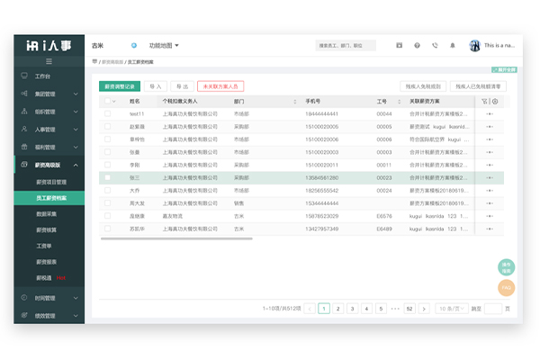The width and height of the screenshot is (540, 360).
Task: Select 工资单 in the sidebar submenu
Action: [x=44, y=245]
